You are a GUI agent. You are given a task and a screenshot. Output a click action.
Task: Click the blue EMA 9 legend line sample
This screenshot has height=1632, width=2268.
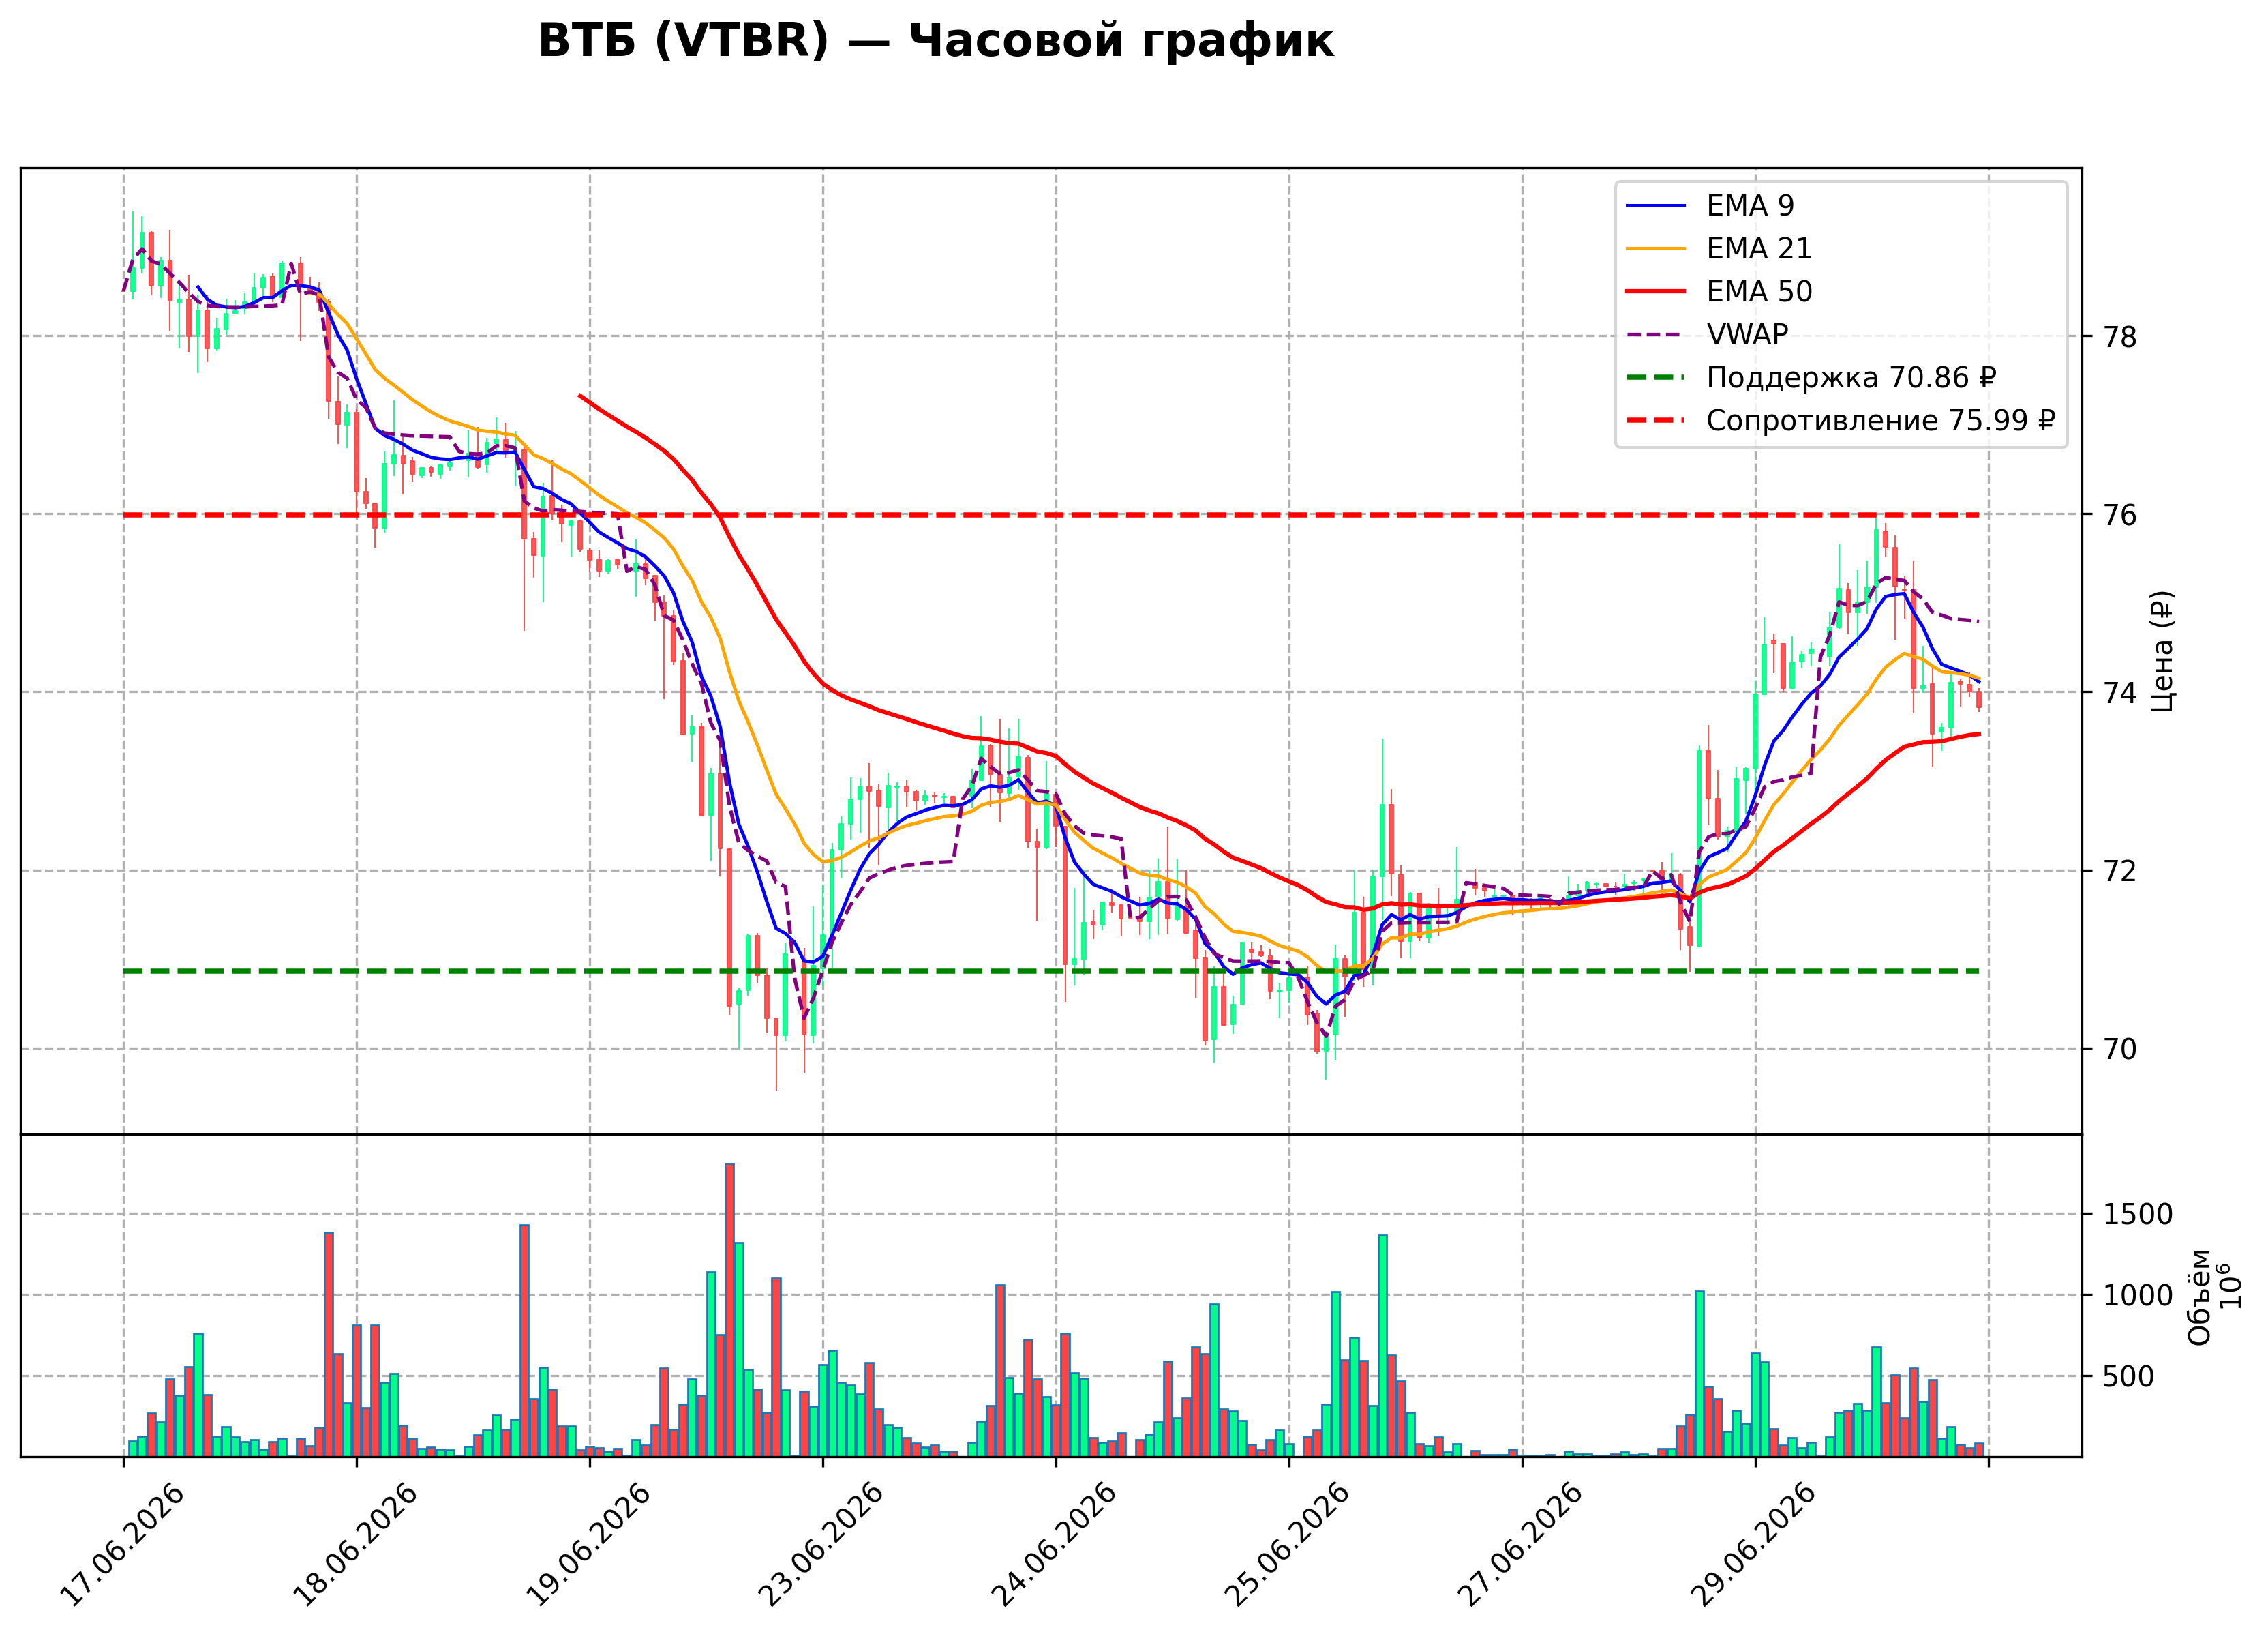[1656, 206]
